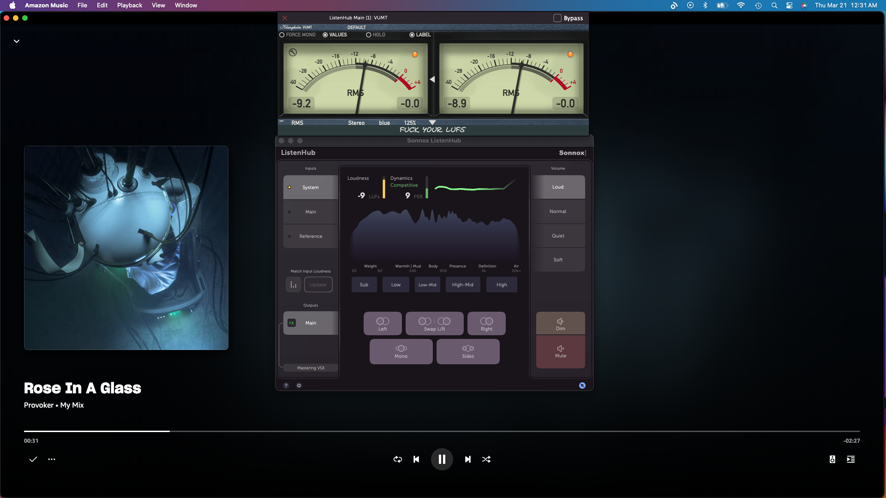This screenshot has width=886, height=498.
Task: Enable the FORCE MONO radio option
Action: click(282, 35)
